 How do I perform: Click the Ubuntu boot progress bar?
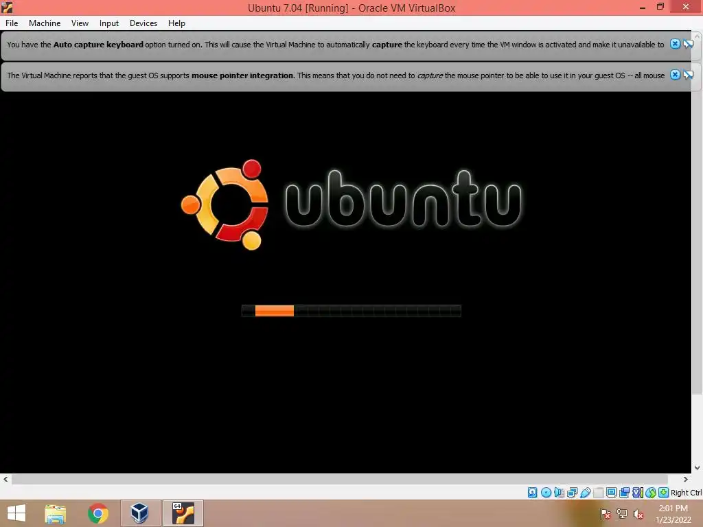pos(351,311)
